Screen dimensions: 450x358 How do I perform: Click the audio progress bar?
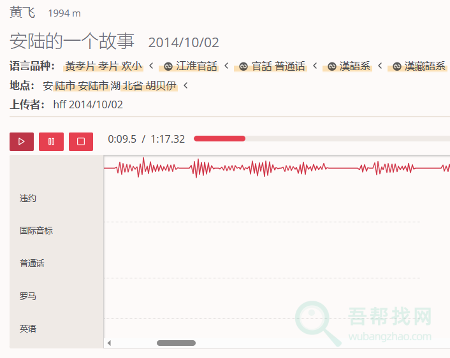point(319,139)
